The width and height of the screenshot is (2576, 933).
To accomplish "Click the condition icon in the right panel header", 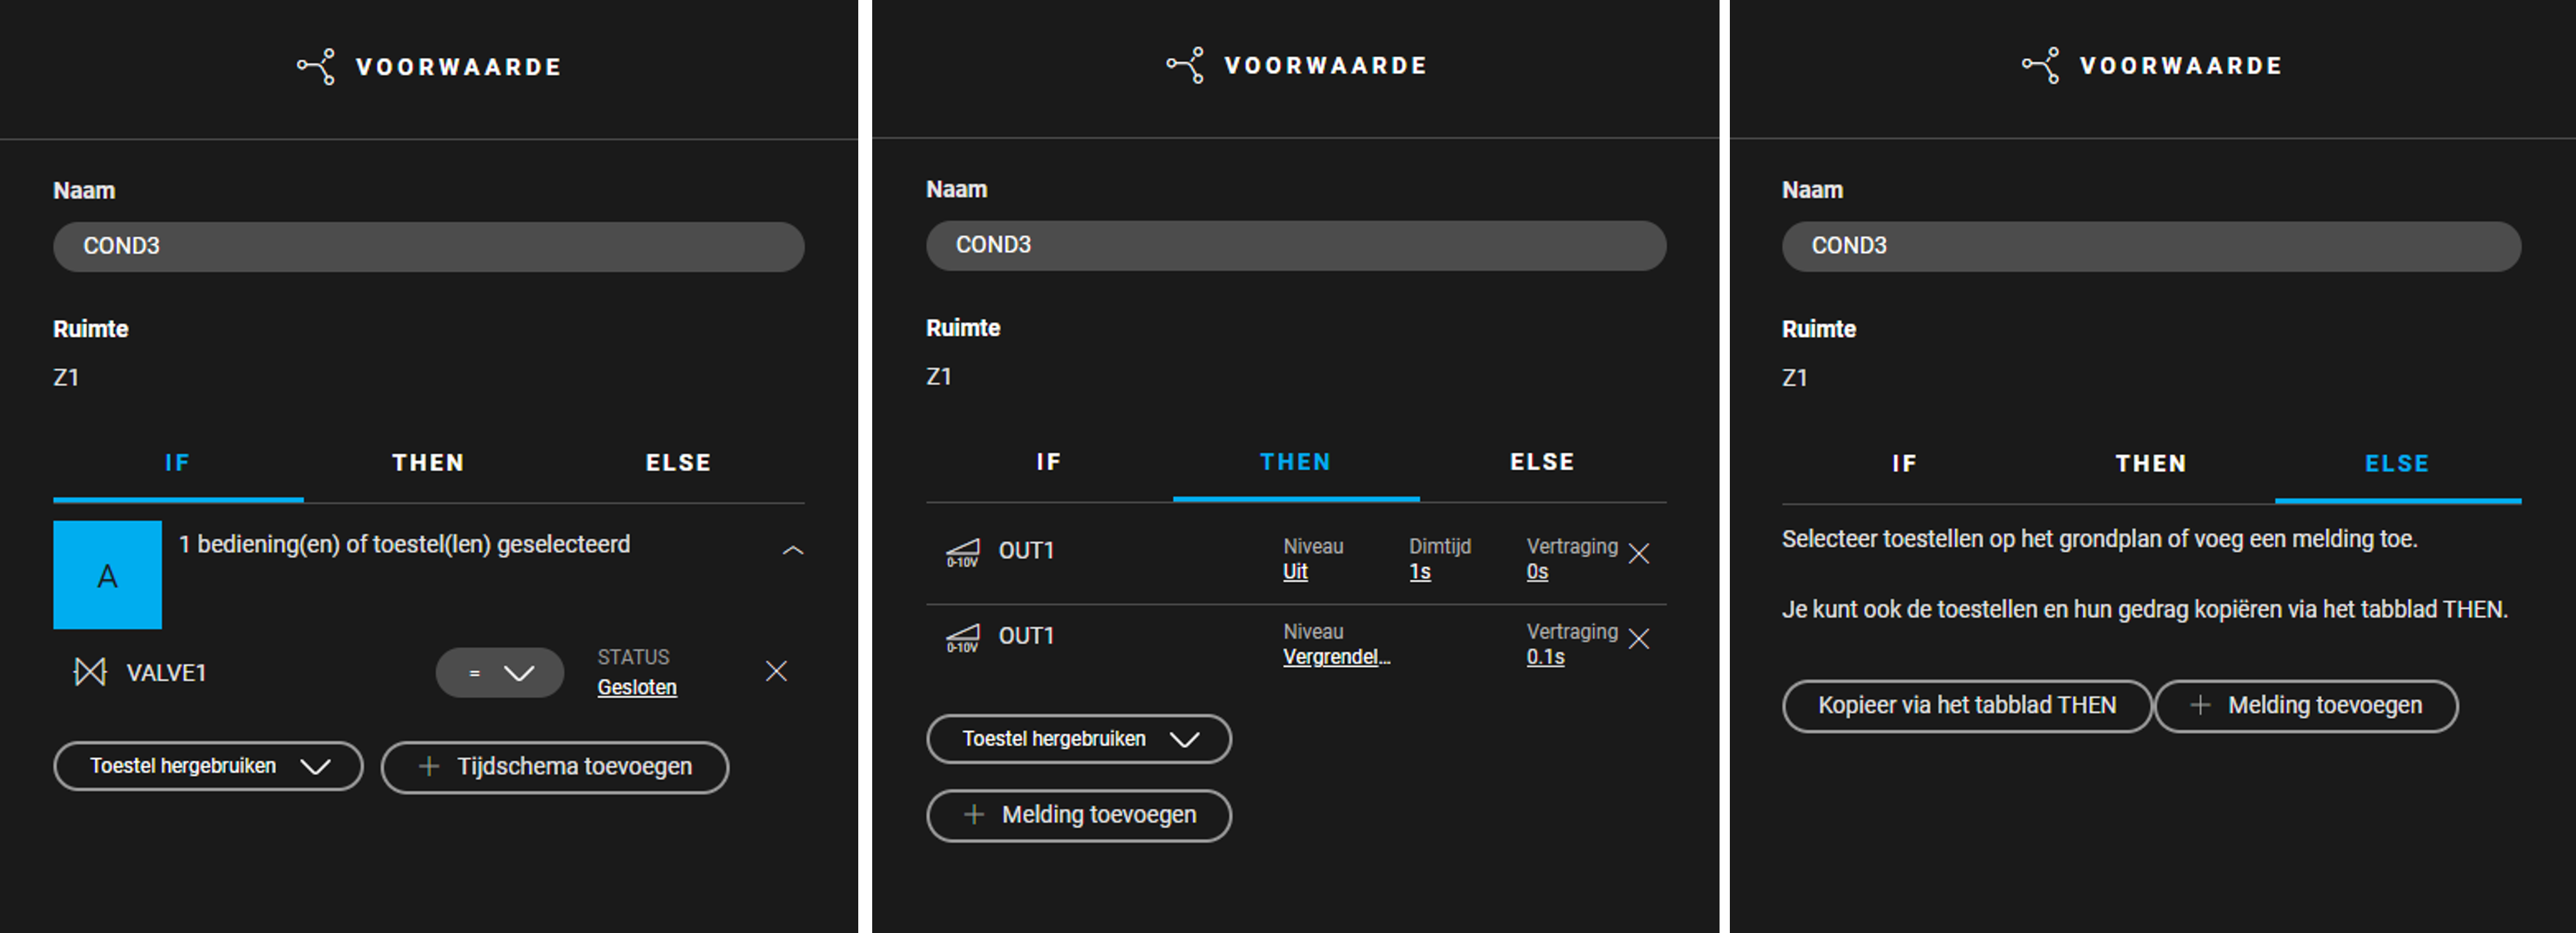I will pos(2040,65).
